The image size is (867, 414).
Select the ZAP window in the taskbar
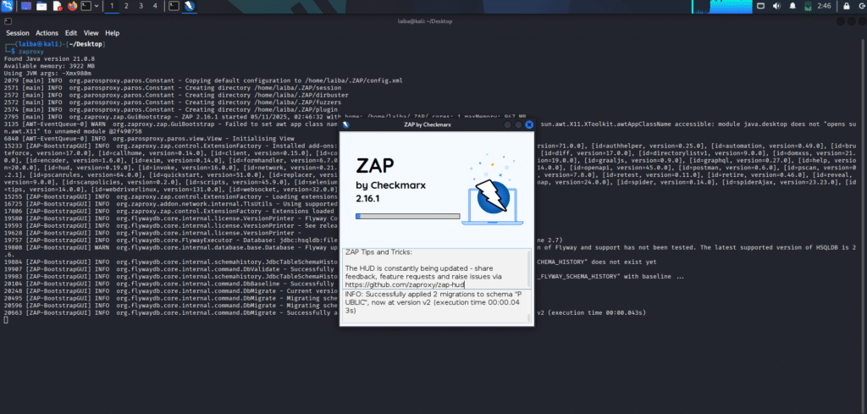point(191,6)
